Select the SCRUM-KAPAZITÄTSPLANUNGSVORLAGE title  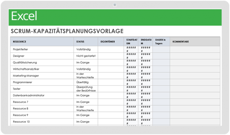tap(67, 31)
